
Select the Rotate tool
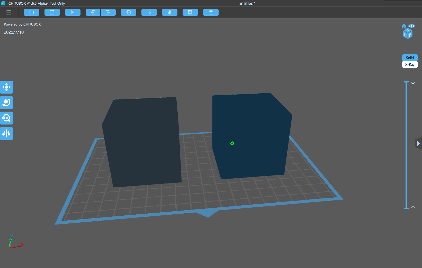point(6,103)
